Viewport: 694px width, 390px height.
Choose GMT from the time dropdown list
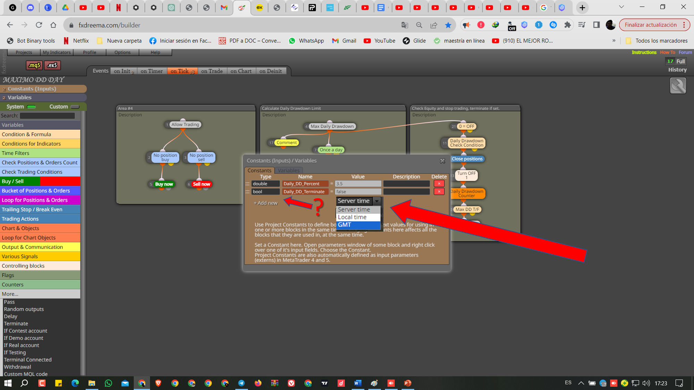(x=358, y=225)
